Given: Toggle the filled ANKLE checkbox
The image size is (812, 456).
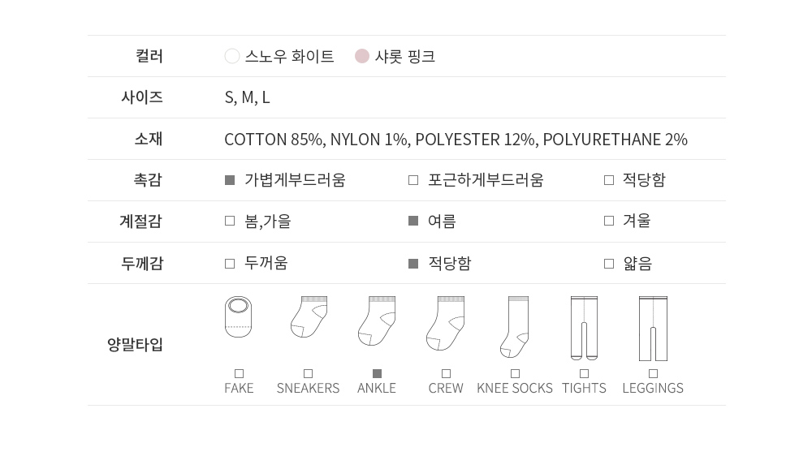Looking at the screenshot, I should tap(377, 374).
